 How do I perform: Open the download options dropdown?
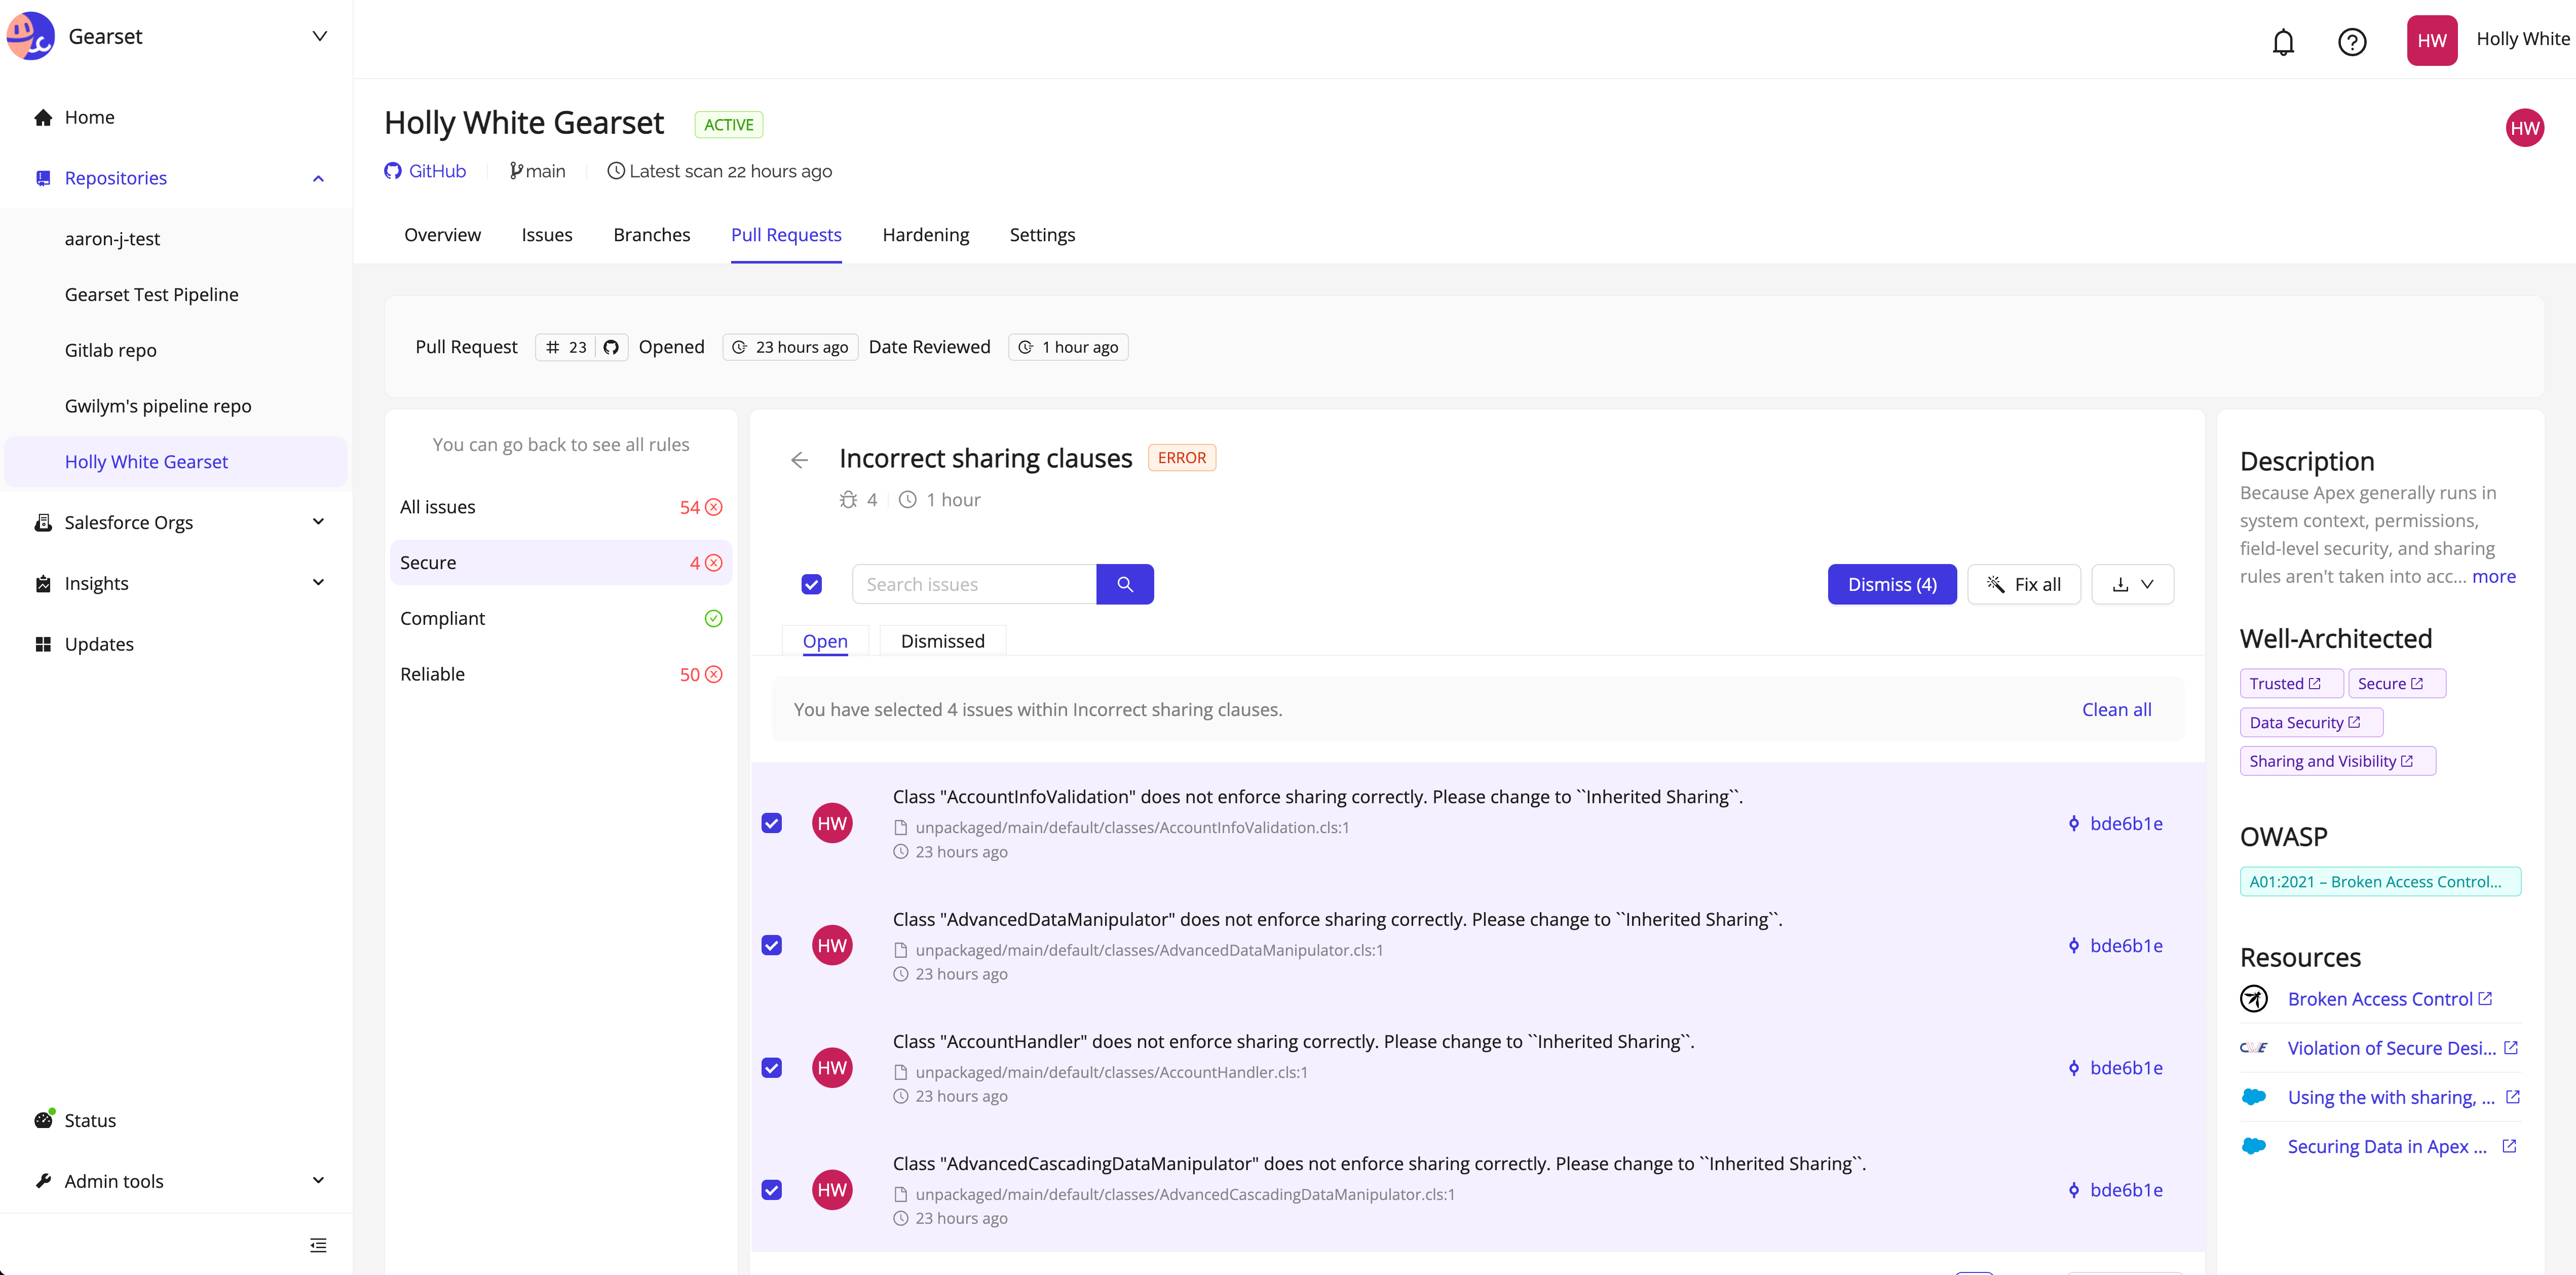click(2132, 584)
